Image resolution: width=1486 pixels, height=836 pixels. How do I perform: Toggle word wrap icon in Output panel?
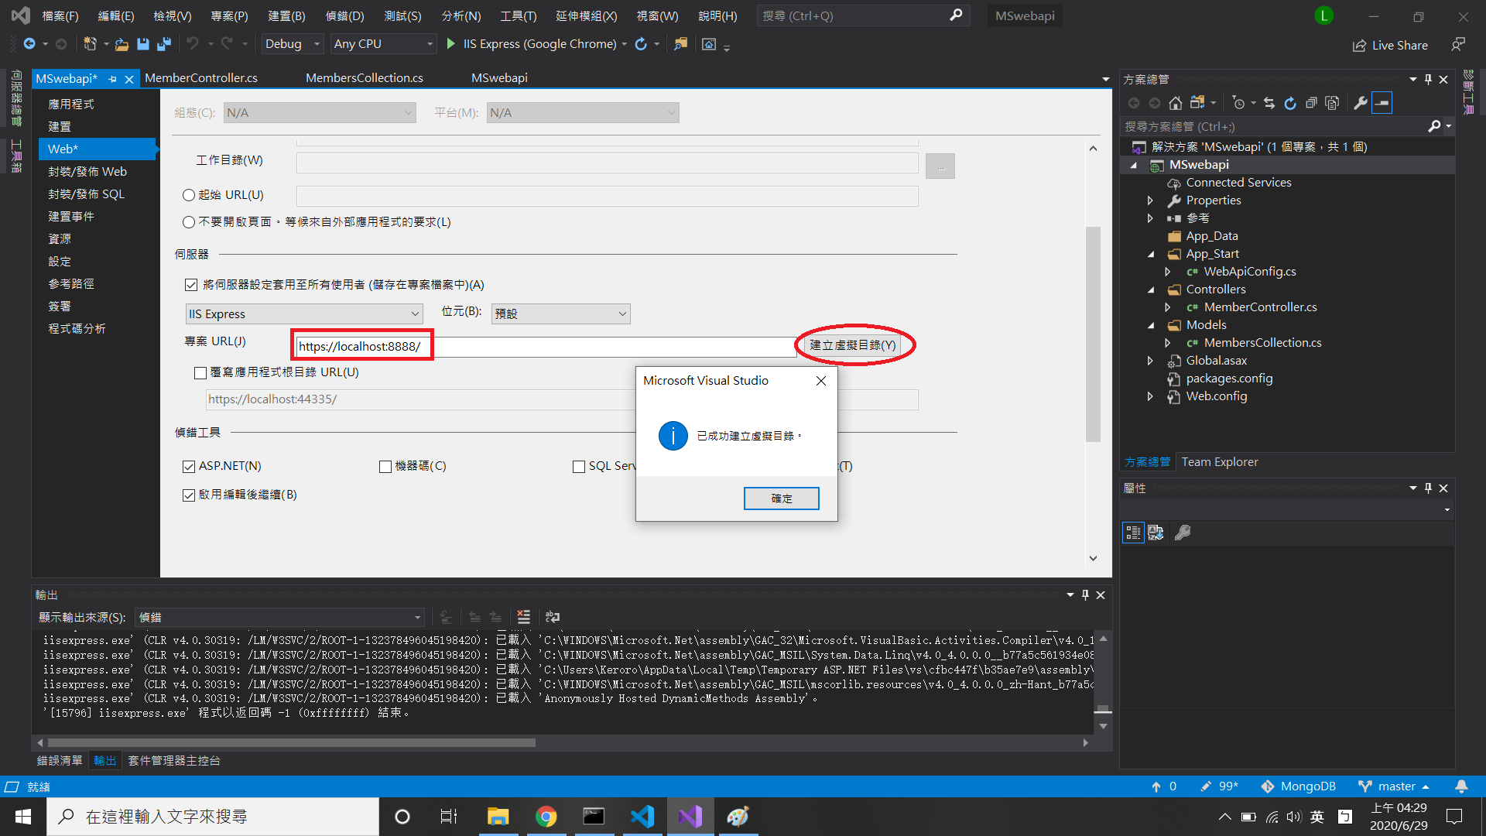[x=552, y=617]
